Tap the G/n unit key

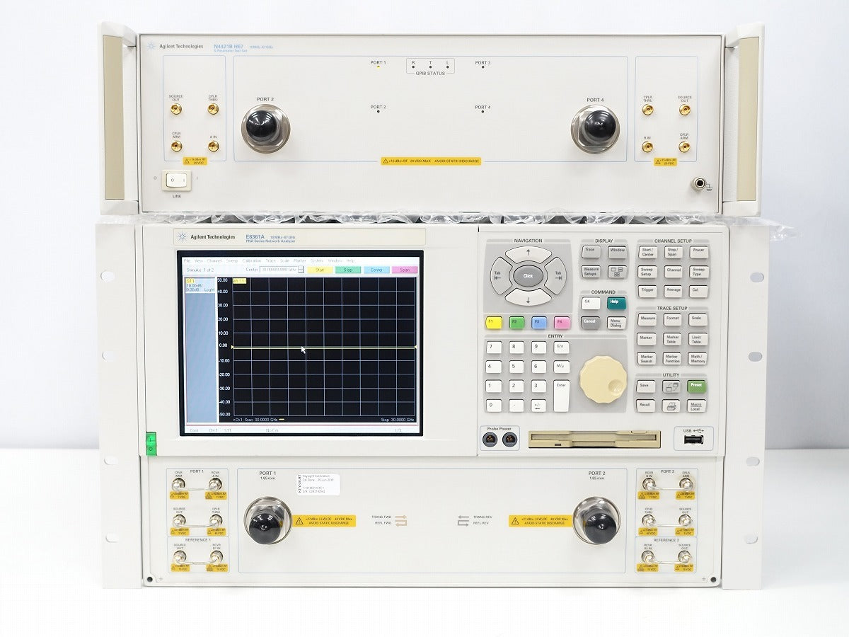[560, 347]
